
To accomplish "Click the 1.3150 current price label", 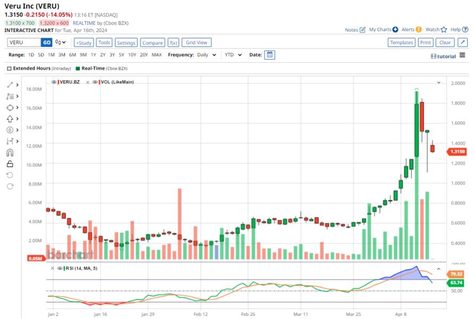I will pos(457,152).
